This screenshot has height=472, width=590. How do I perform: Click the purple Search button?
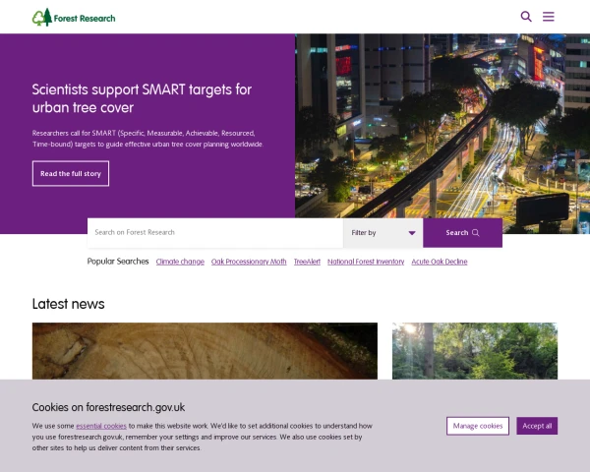coord(462,233)
